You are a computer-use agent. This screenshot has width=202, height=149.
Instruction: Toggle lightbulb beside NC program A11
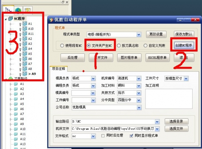coord(20,34)
